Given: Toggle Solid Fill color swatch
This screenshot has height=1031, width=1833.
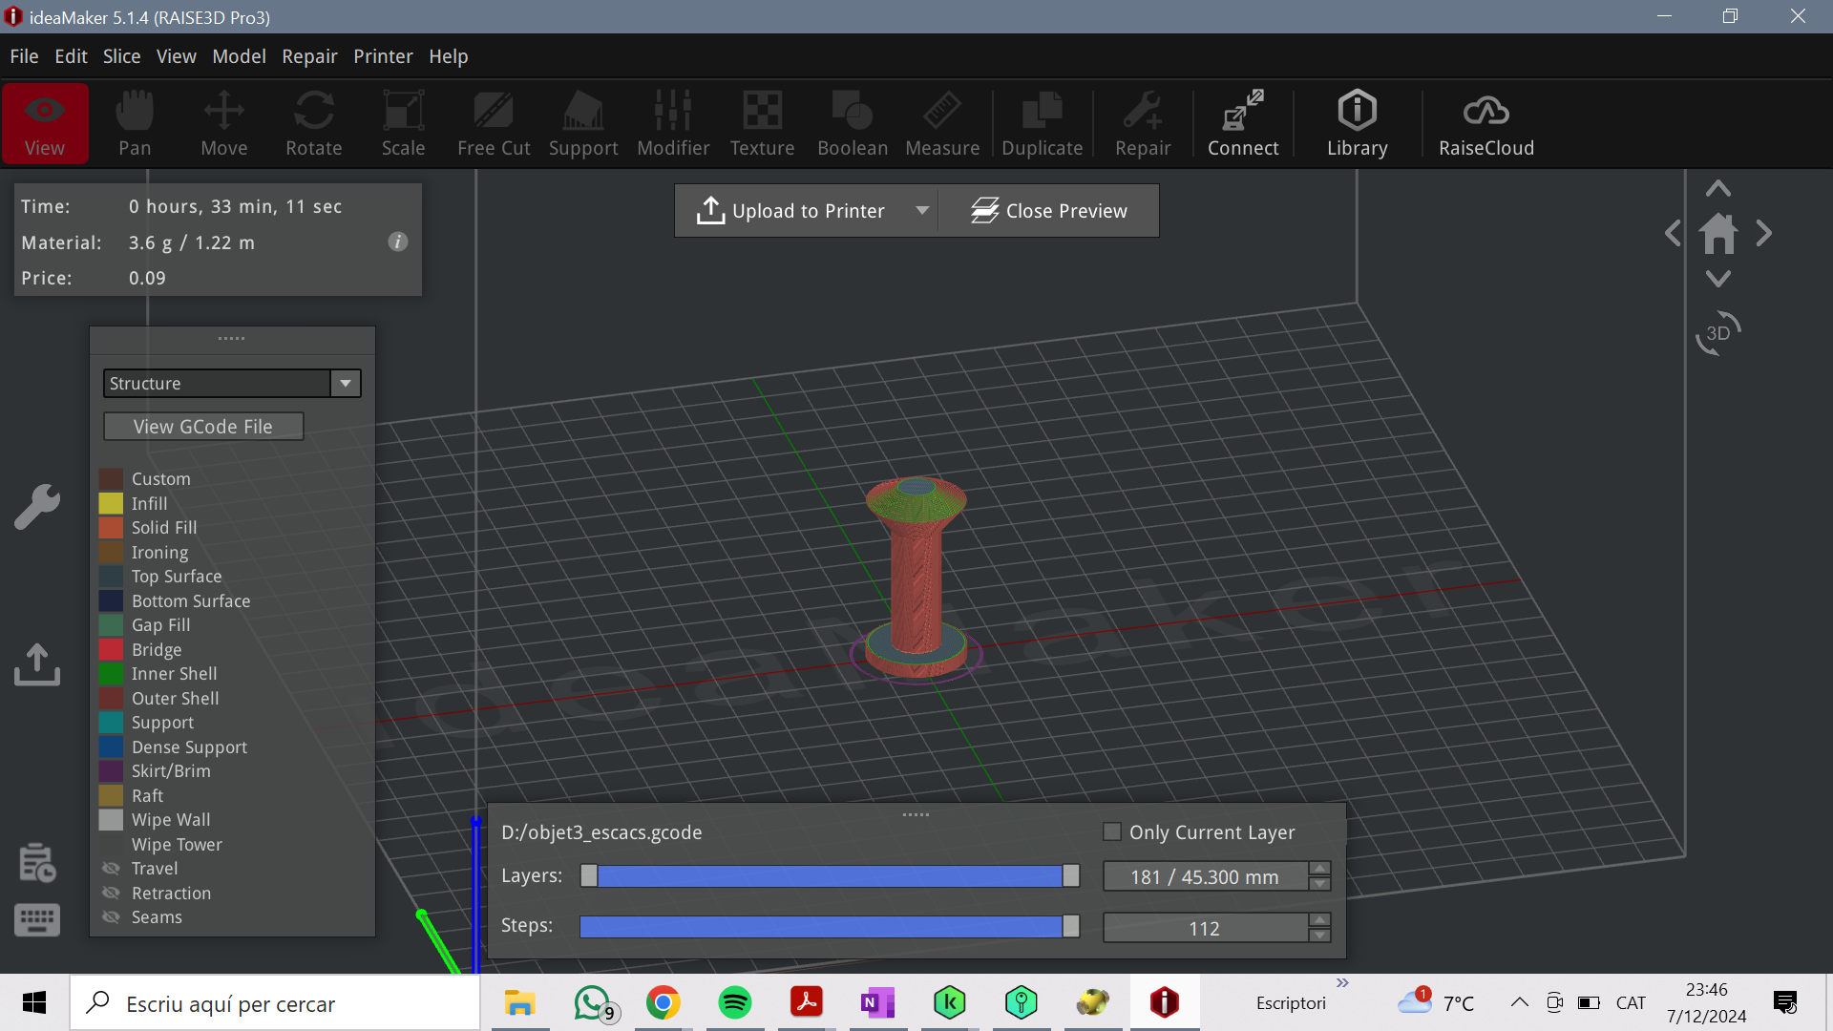Looking at the screenshot, I should (112, 527).
